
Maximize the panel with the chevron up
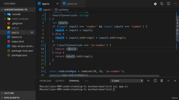[168, 81]
